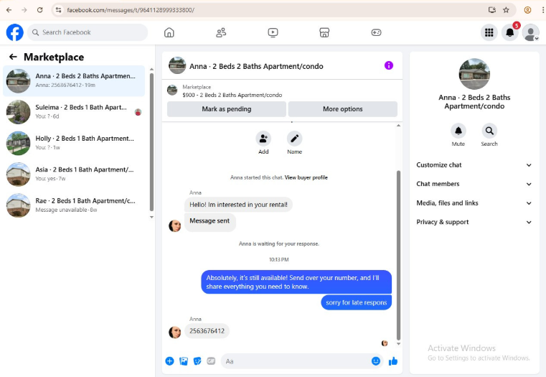Open the Marketplace storefront icon
546x377 pixels.
coord(324,32)
